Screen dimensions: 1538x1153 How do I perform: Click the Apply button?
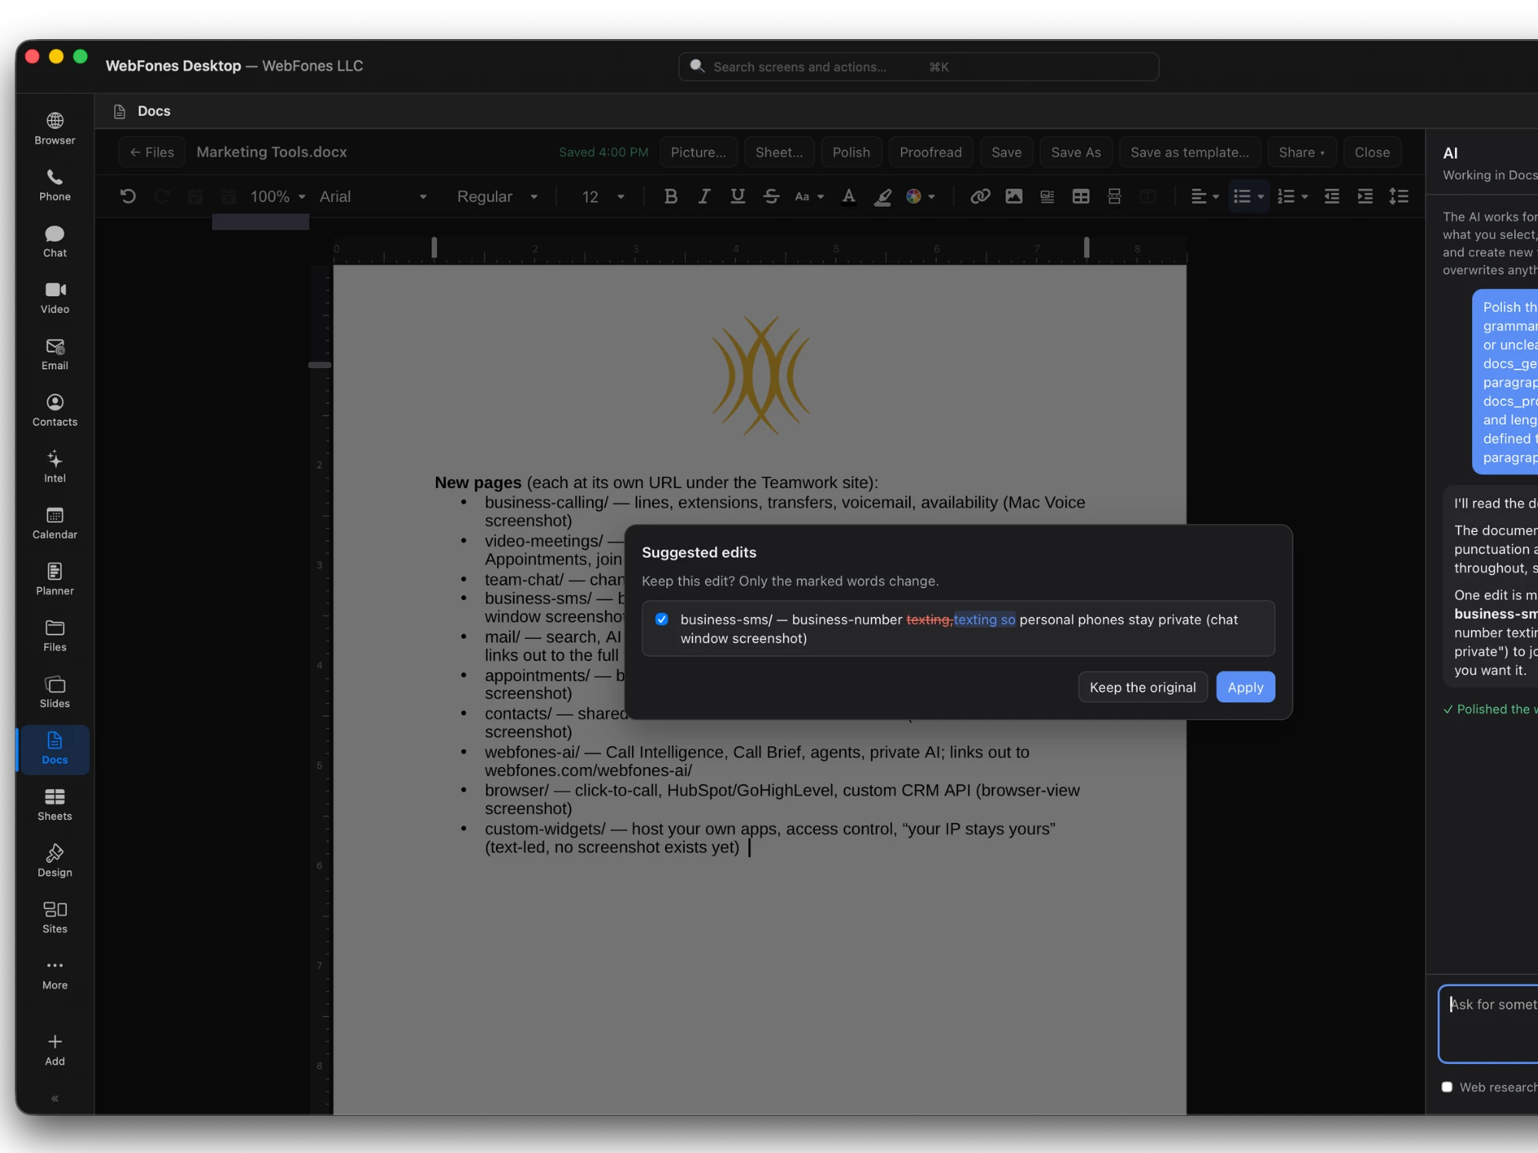[1245, 687]
